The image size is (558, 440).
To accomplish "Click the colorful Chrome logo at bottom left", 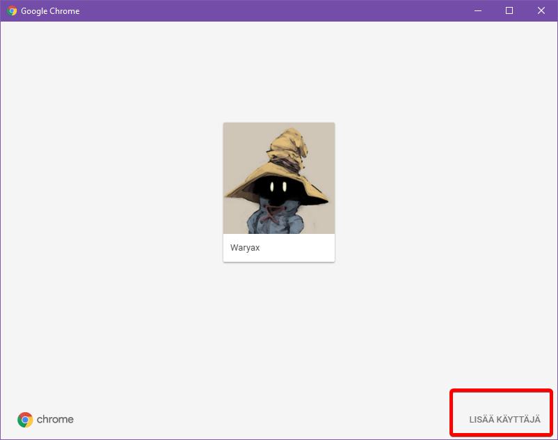I will pyautogui.click(x=26, y=419).
